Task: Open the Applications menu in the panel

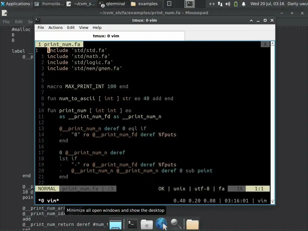Action: [16, 4]
